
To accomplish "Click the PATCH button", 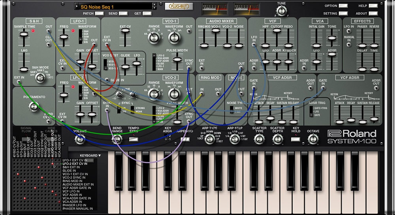I will pos(99,13).
